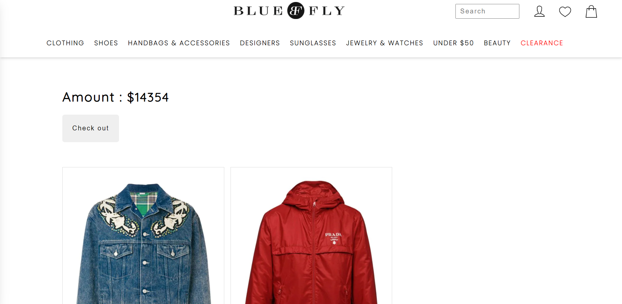
Task: Open the Shoes menu
Action: tap(106, 43)
